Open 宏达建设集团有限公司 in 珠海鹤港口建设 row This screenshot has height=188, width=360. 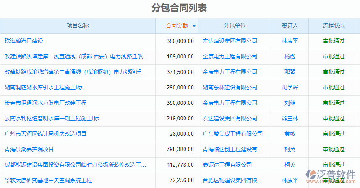[x=230, y=41]
